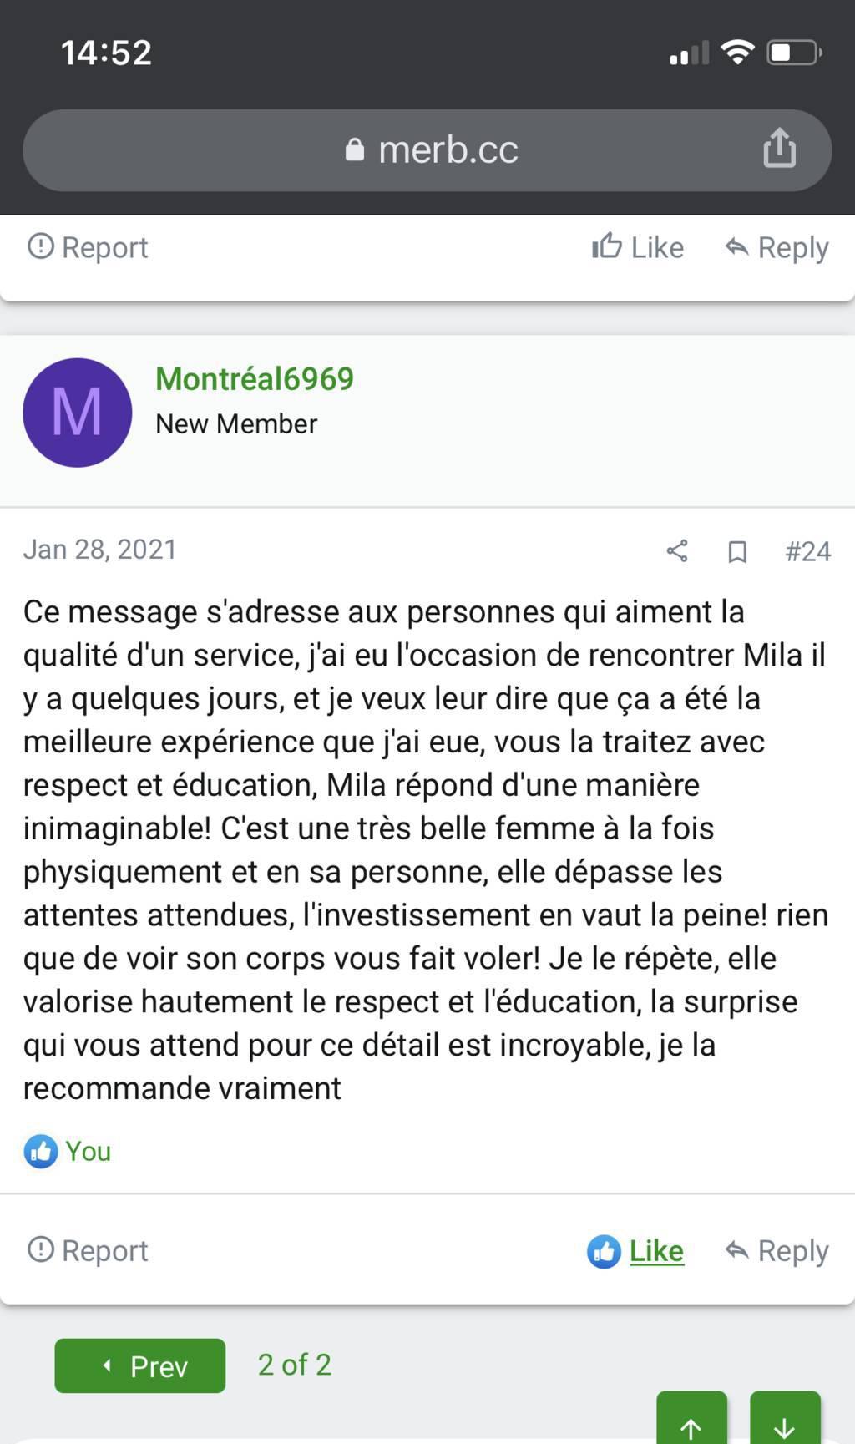The image size is (855, 1444).
Task: View reactions thumbs-up icon beside 'You'
Action: 41,1151
